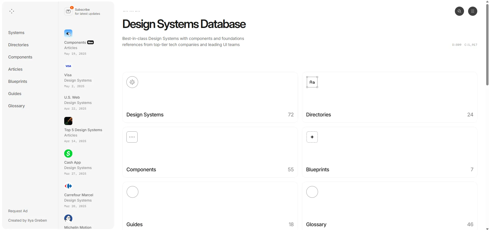Click the dotted logo icon in the sidebar

12,11
